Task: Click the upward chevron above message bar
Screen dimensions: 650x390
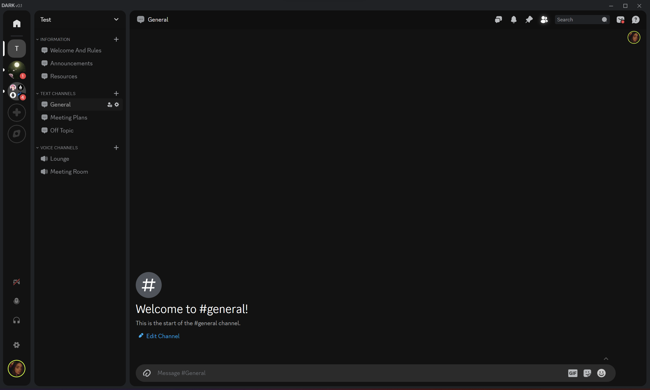Action: (606, 359)
